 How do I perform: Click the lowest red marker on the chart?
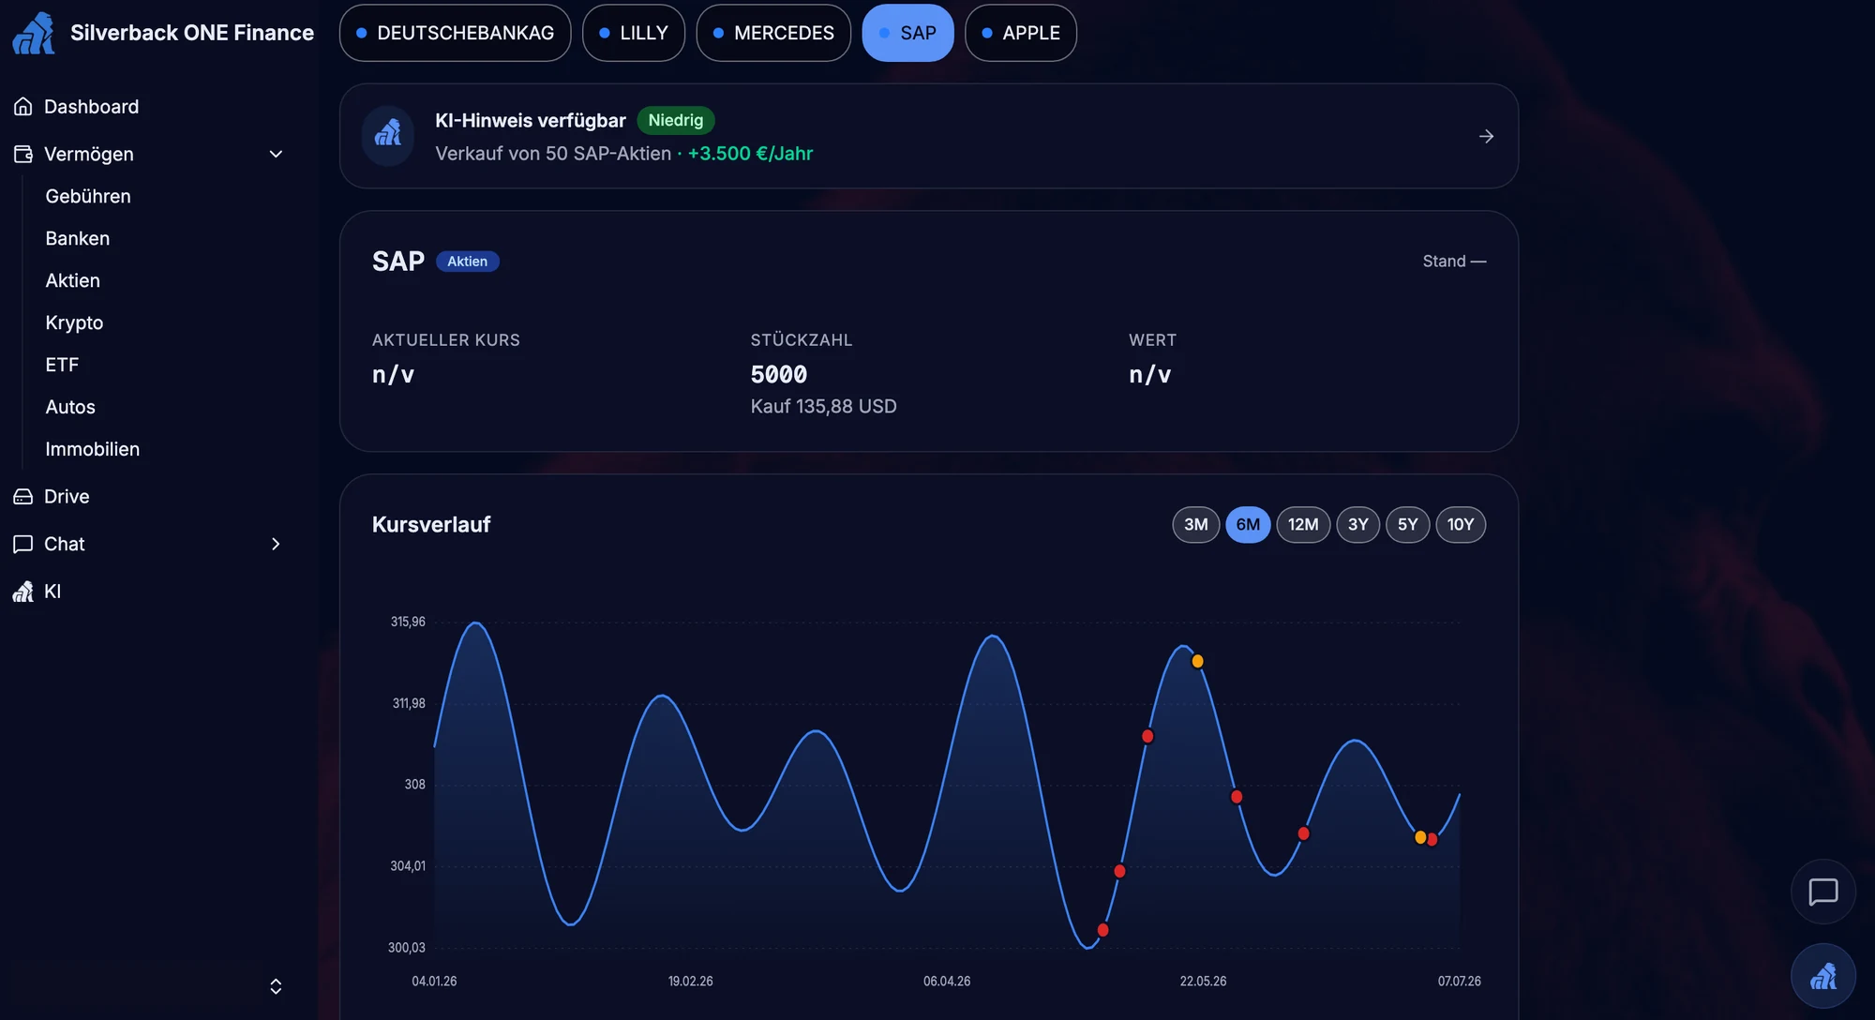tap(1102, 930)
